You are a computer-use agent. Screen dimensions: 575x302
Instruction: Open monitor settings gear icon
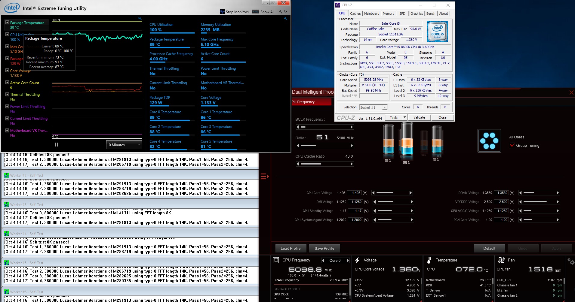point(571,261)
